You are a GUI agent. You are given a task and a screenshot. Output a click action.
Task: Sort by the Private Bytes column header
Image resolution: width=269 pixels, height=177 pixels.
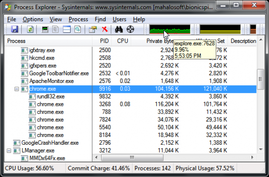(155, 41)
